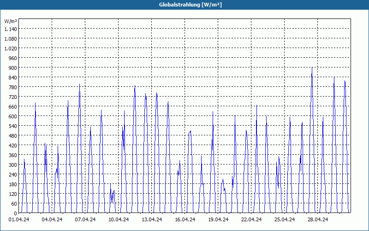Click the 660 y-axis label

pos(13,107)
